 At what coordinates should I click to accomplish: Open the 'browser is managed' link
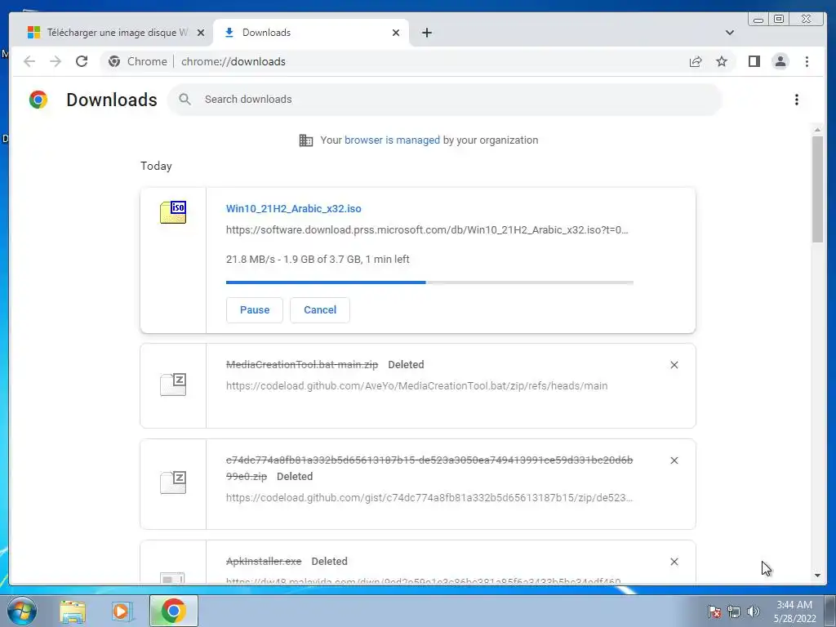[x=392, y=140]
